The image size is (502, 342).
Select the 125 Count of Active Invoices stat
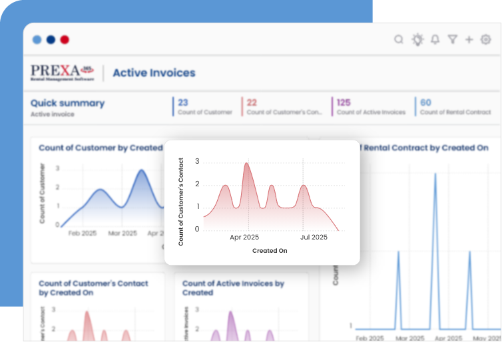pos(370,106)
